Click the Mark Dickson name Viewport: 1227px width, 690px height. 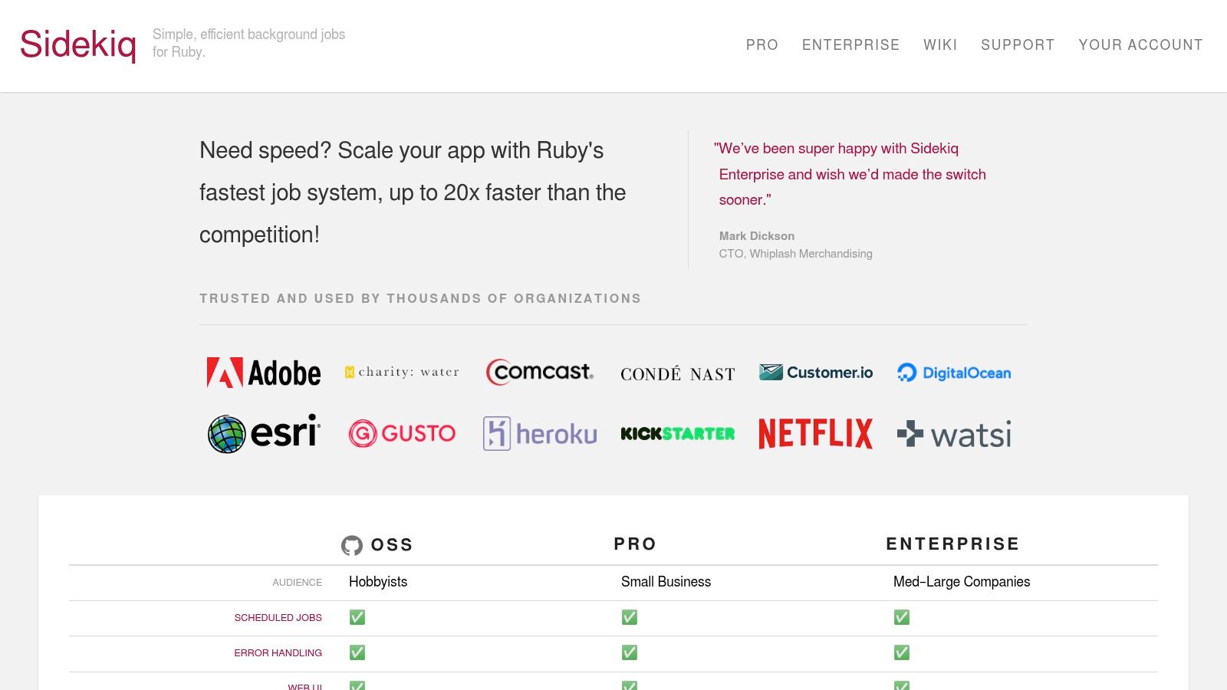(757, 236)
